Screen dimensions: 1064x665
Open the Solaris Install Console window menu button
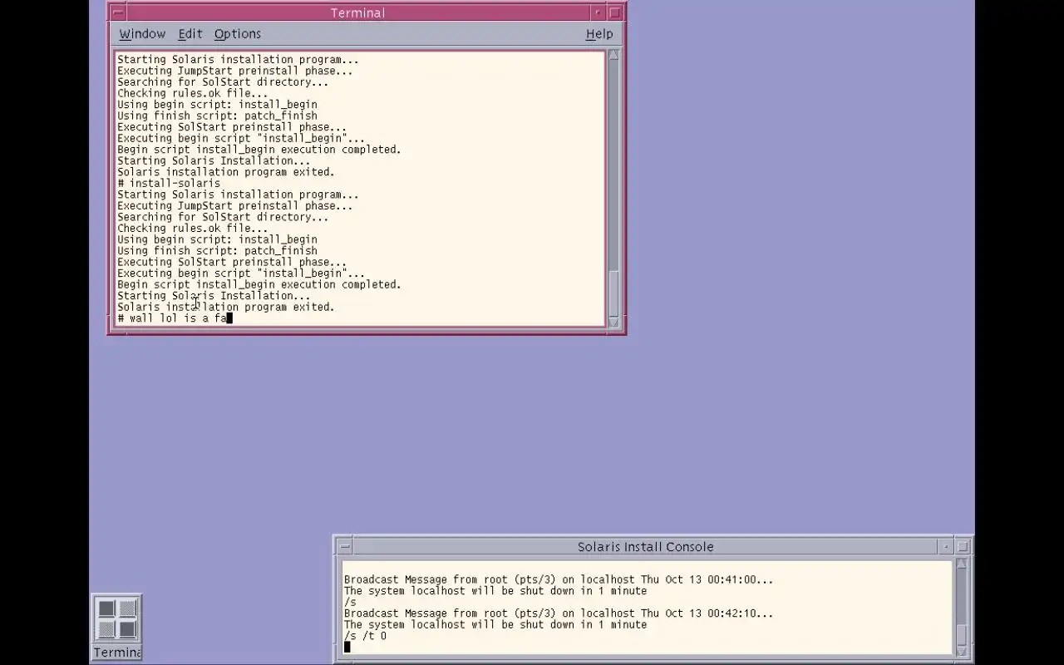[x=345, y=546]
